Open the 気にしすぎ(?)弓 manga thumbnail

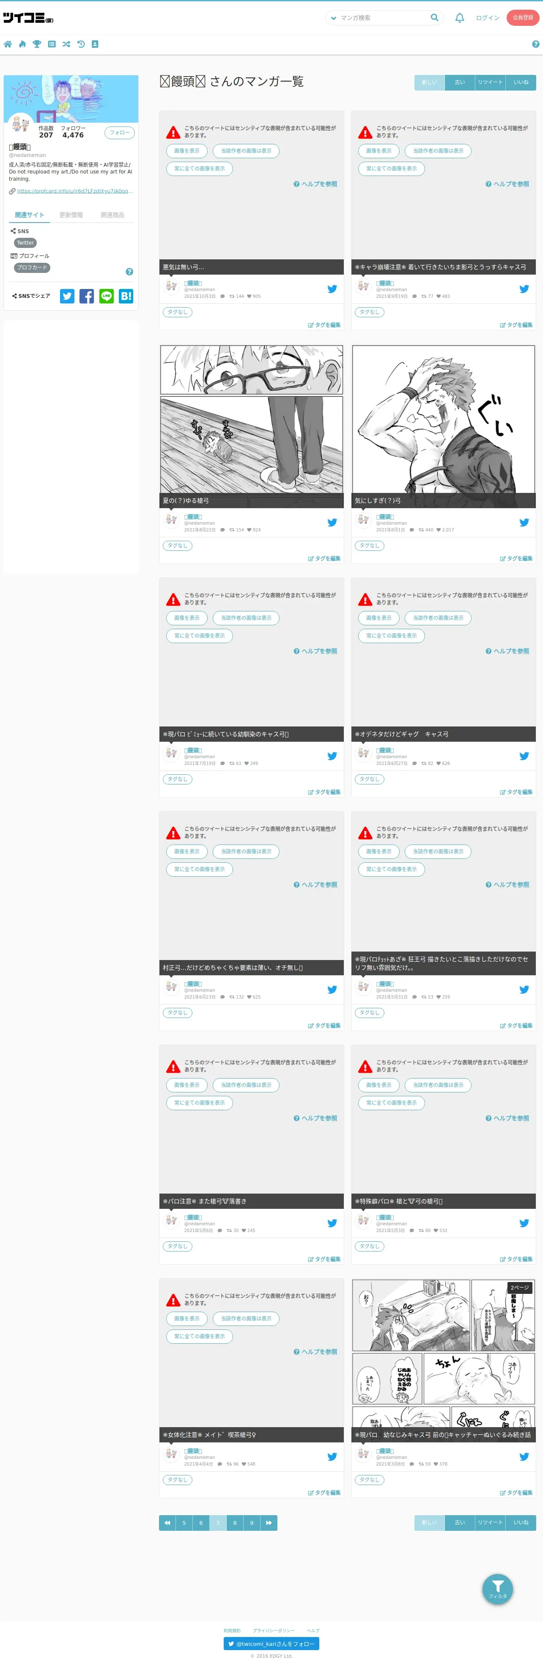(444, 426)
